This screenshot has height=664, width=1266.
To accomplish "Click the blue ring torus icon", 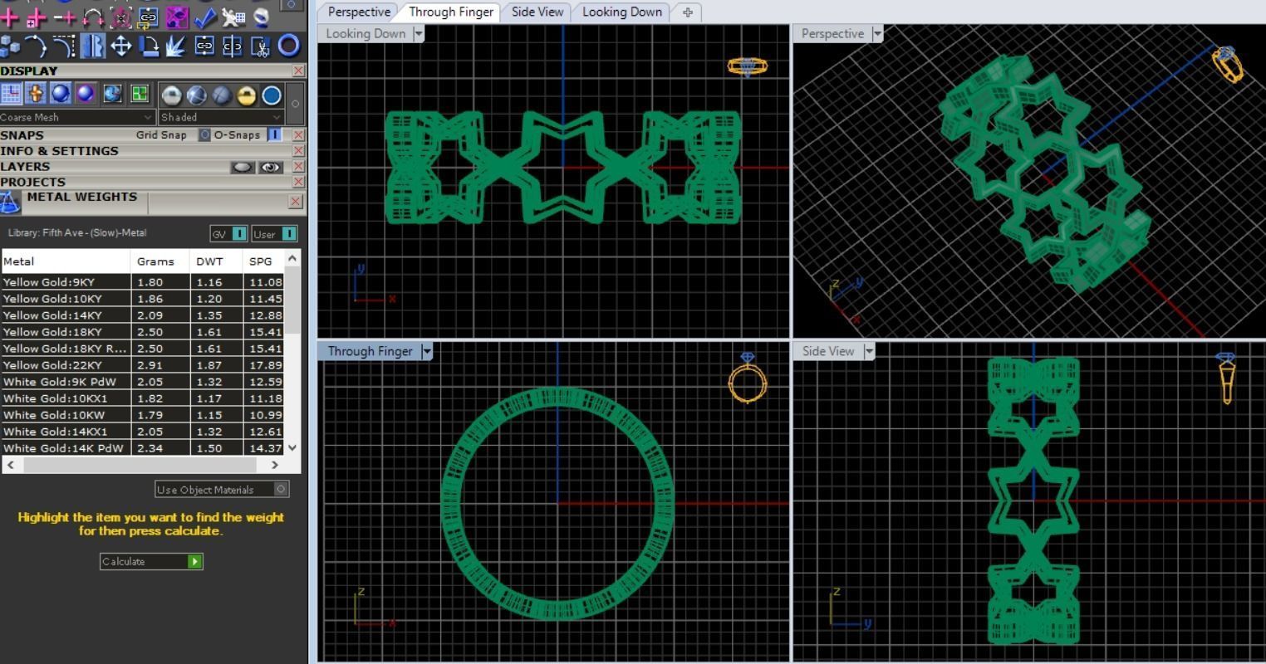I will (x=289, y=46).
